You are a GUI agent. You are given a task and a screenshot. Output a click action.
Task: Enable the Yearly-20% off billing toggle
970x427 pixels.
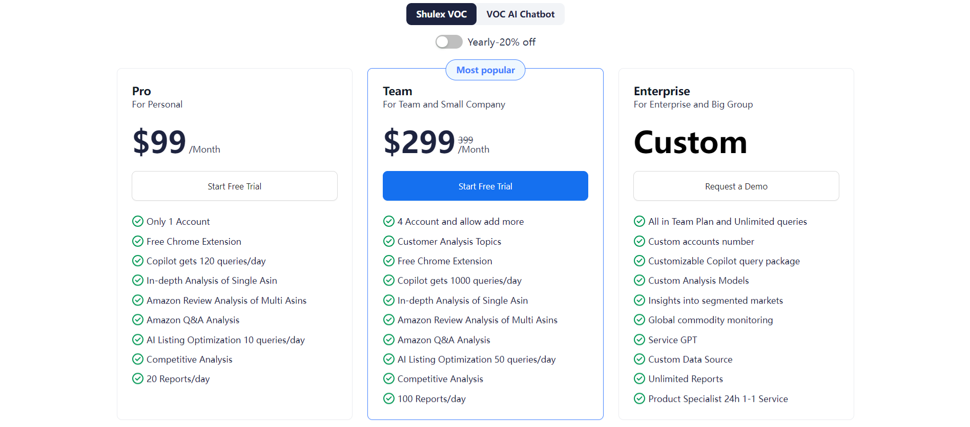[449, 42]
